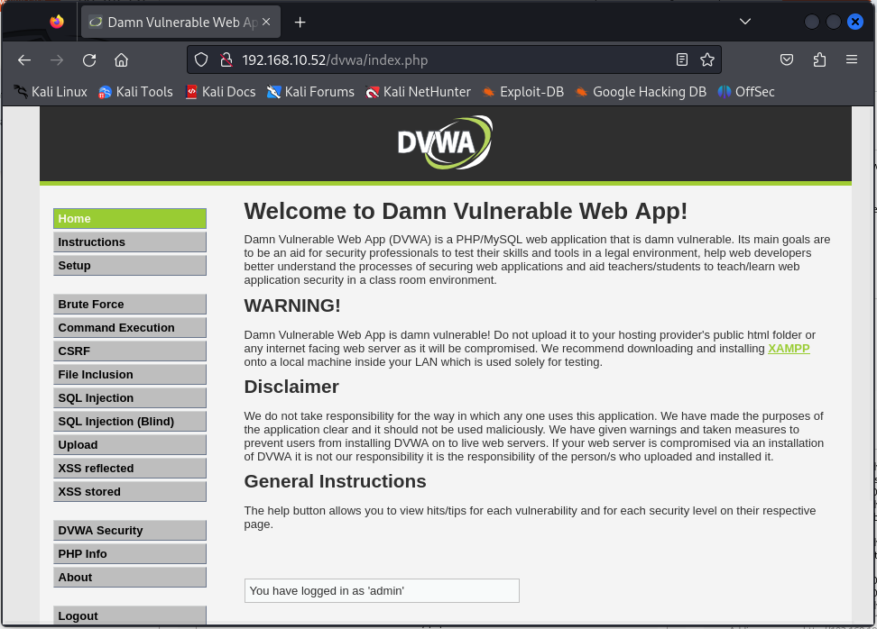Click the WARNING! heading
Viewport: 877px width, 629px height.
[x=292, y=305]
